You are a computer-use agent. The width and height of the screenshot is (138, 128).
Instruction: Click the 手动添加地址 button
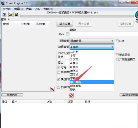pyautogui.click(x=129, y=95)
